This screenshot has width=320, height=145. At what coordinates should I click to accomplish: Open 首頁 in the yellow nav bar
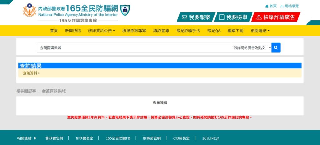54,31
